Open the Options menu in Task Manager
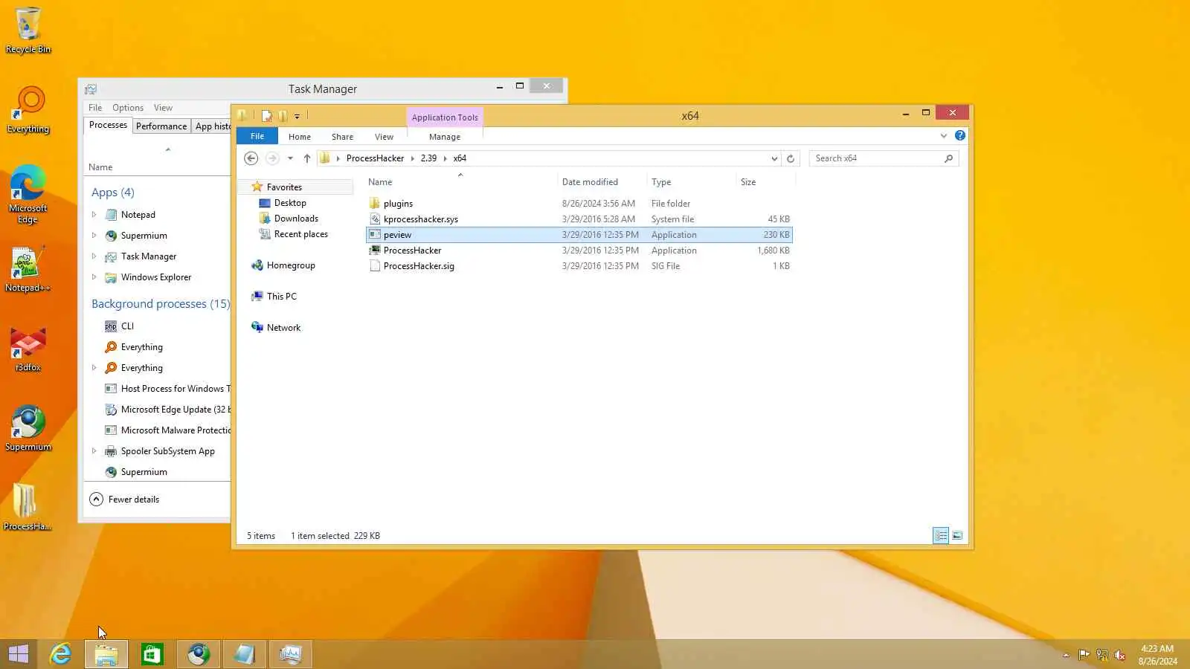 pos(128,108)
